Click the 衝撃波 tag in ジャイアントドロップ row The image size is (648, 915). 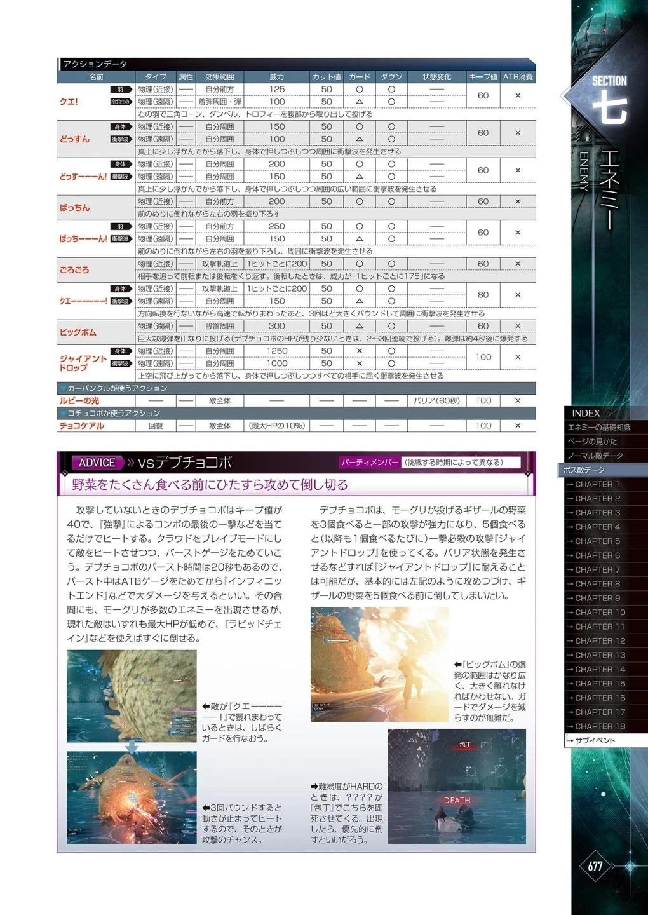[x=121, y=363]
